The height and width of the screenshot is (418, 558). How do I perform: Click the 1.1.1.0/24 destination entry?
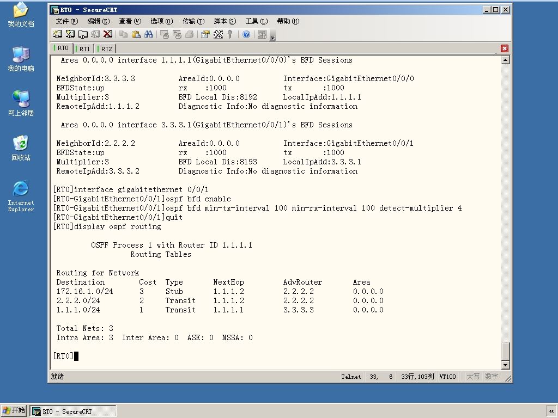[78, 310]
